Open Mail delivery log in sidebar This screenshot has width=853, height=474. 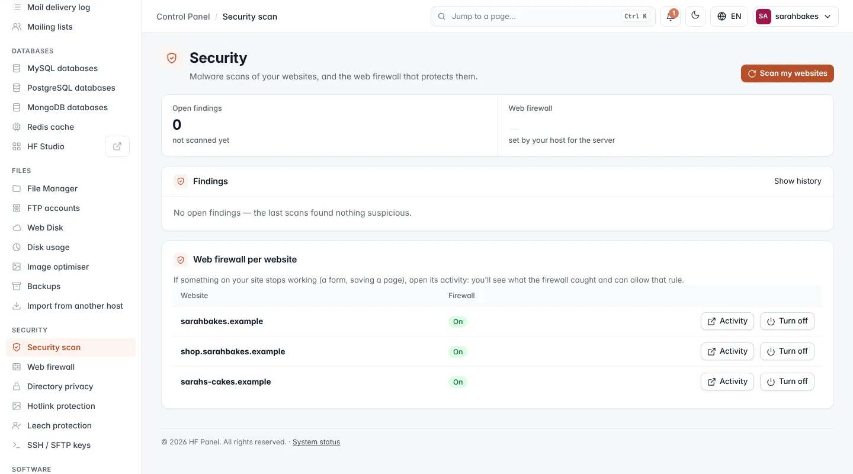[70, 7]
